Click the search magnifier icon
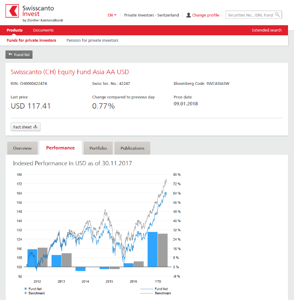This screenshot has width=294, height=300. 278,15
